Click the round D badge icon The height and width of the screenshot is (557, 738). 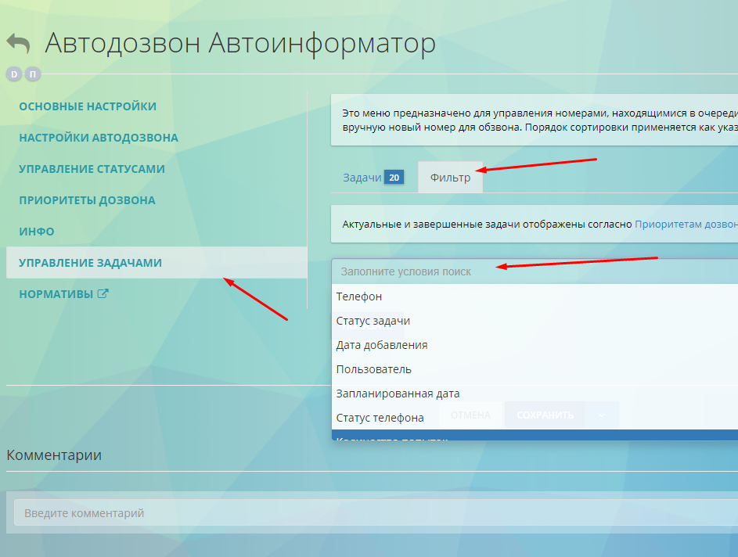pos(14,74)
